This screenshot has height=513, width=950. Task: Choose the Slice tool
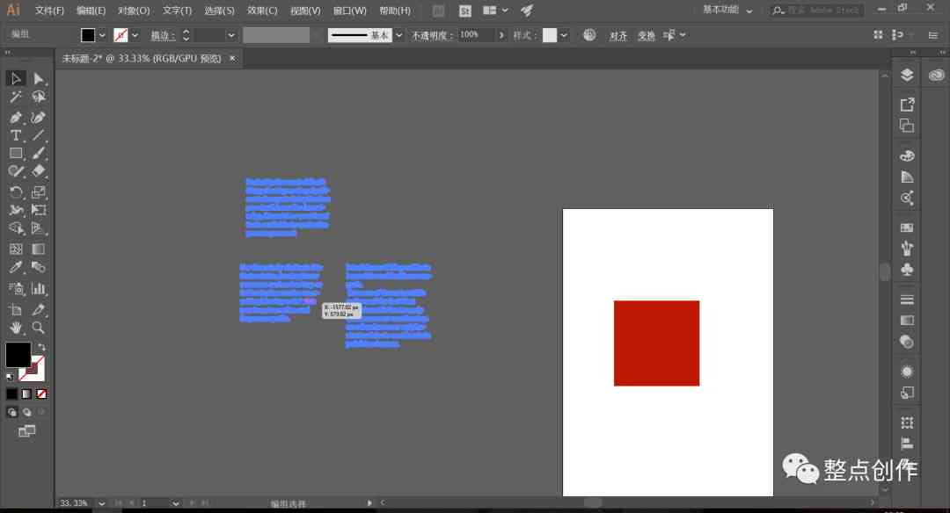pos(39,310)
